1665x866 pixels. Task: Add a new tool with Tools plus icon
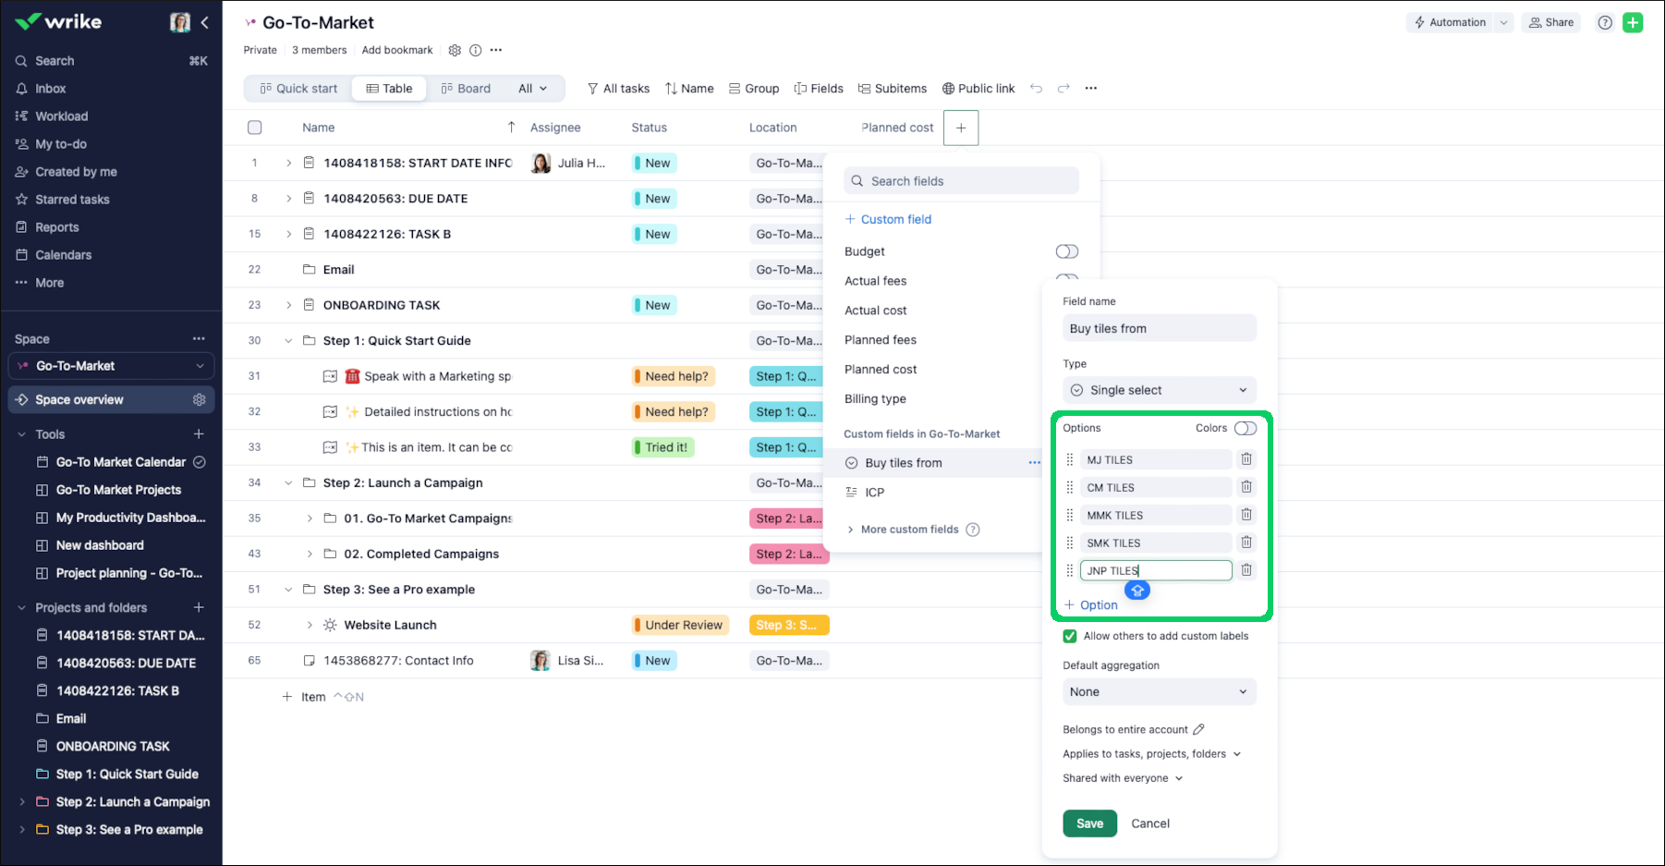point(199,434)
